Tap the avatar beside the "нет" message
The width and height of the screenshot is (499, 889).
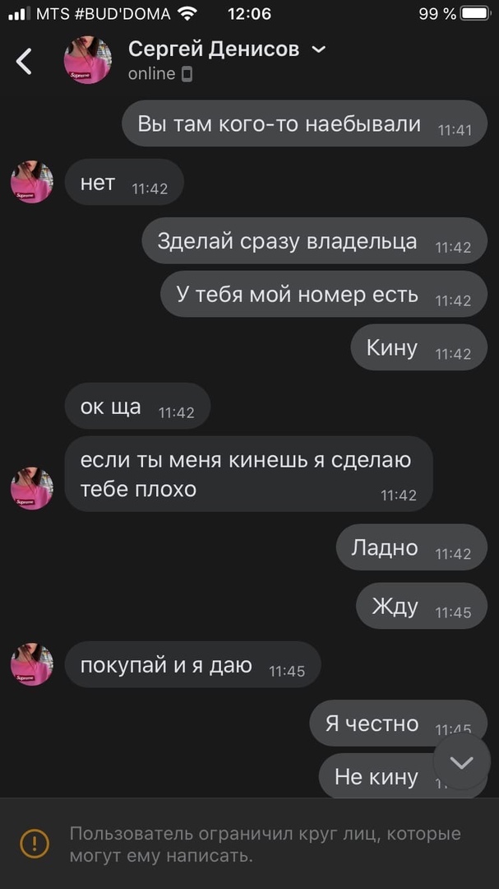click(32, 182)
